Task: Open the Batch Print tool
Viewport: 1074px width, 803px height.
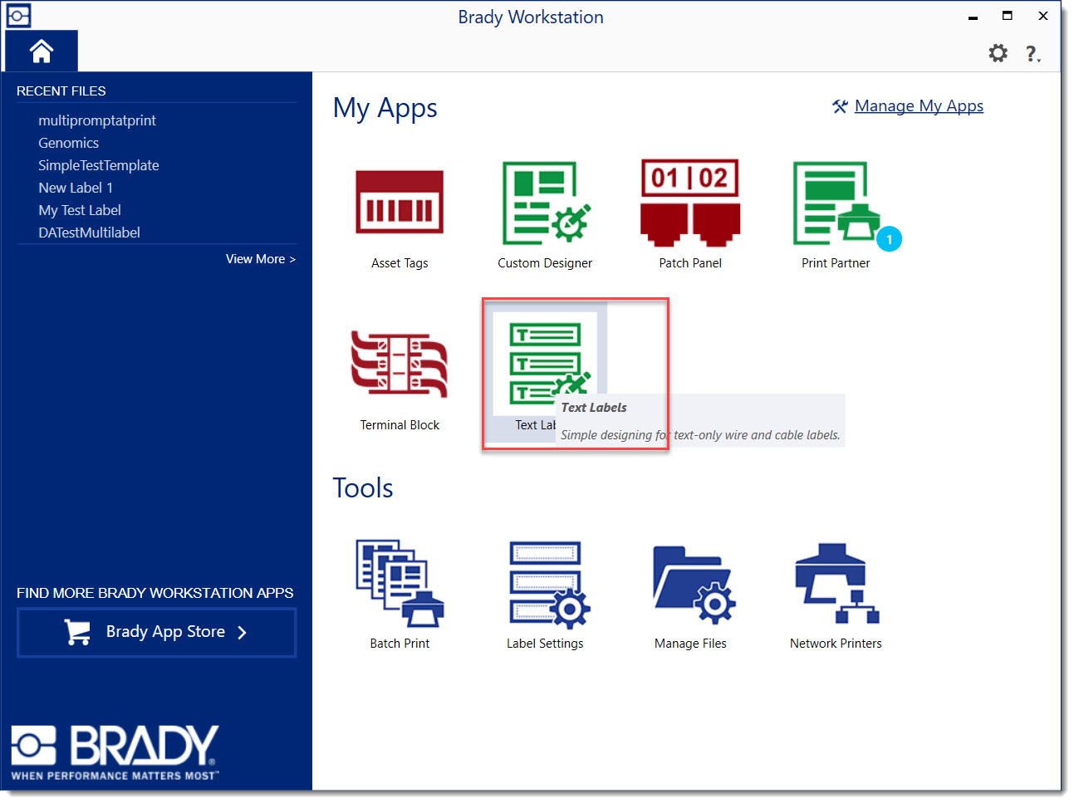Action: tap(400, 583)
